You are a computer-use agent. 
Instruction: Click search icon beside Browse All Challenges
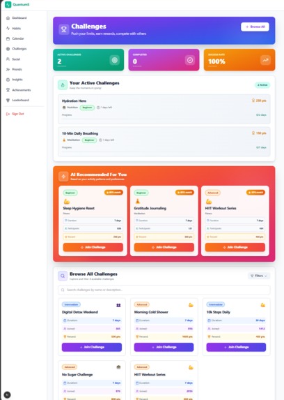[63, 276]
